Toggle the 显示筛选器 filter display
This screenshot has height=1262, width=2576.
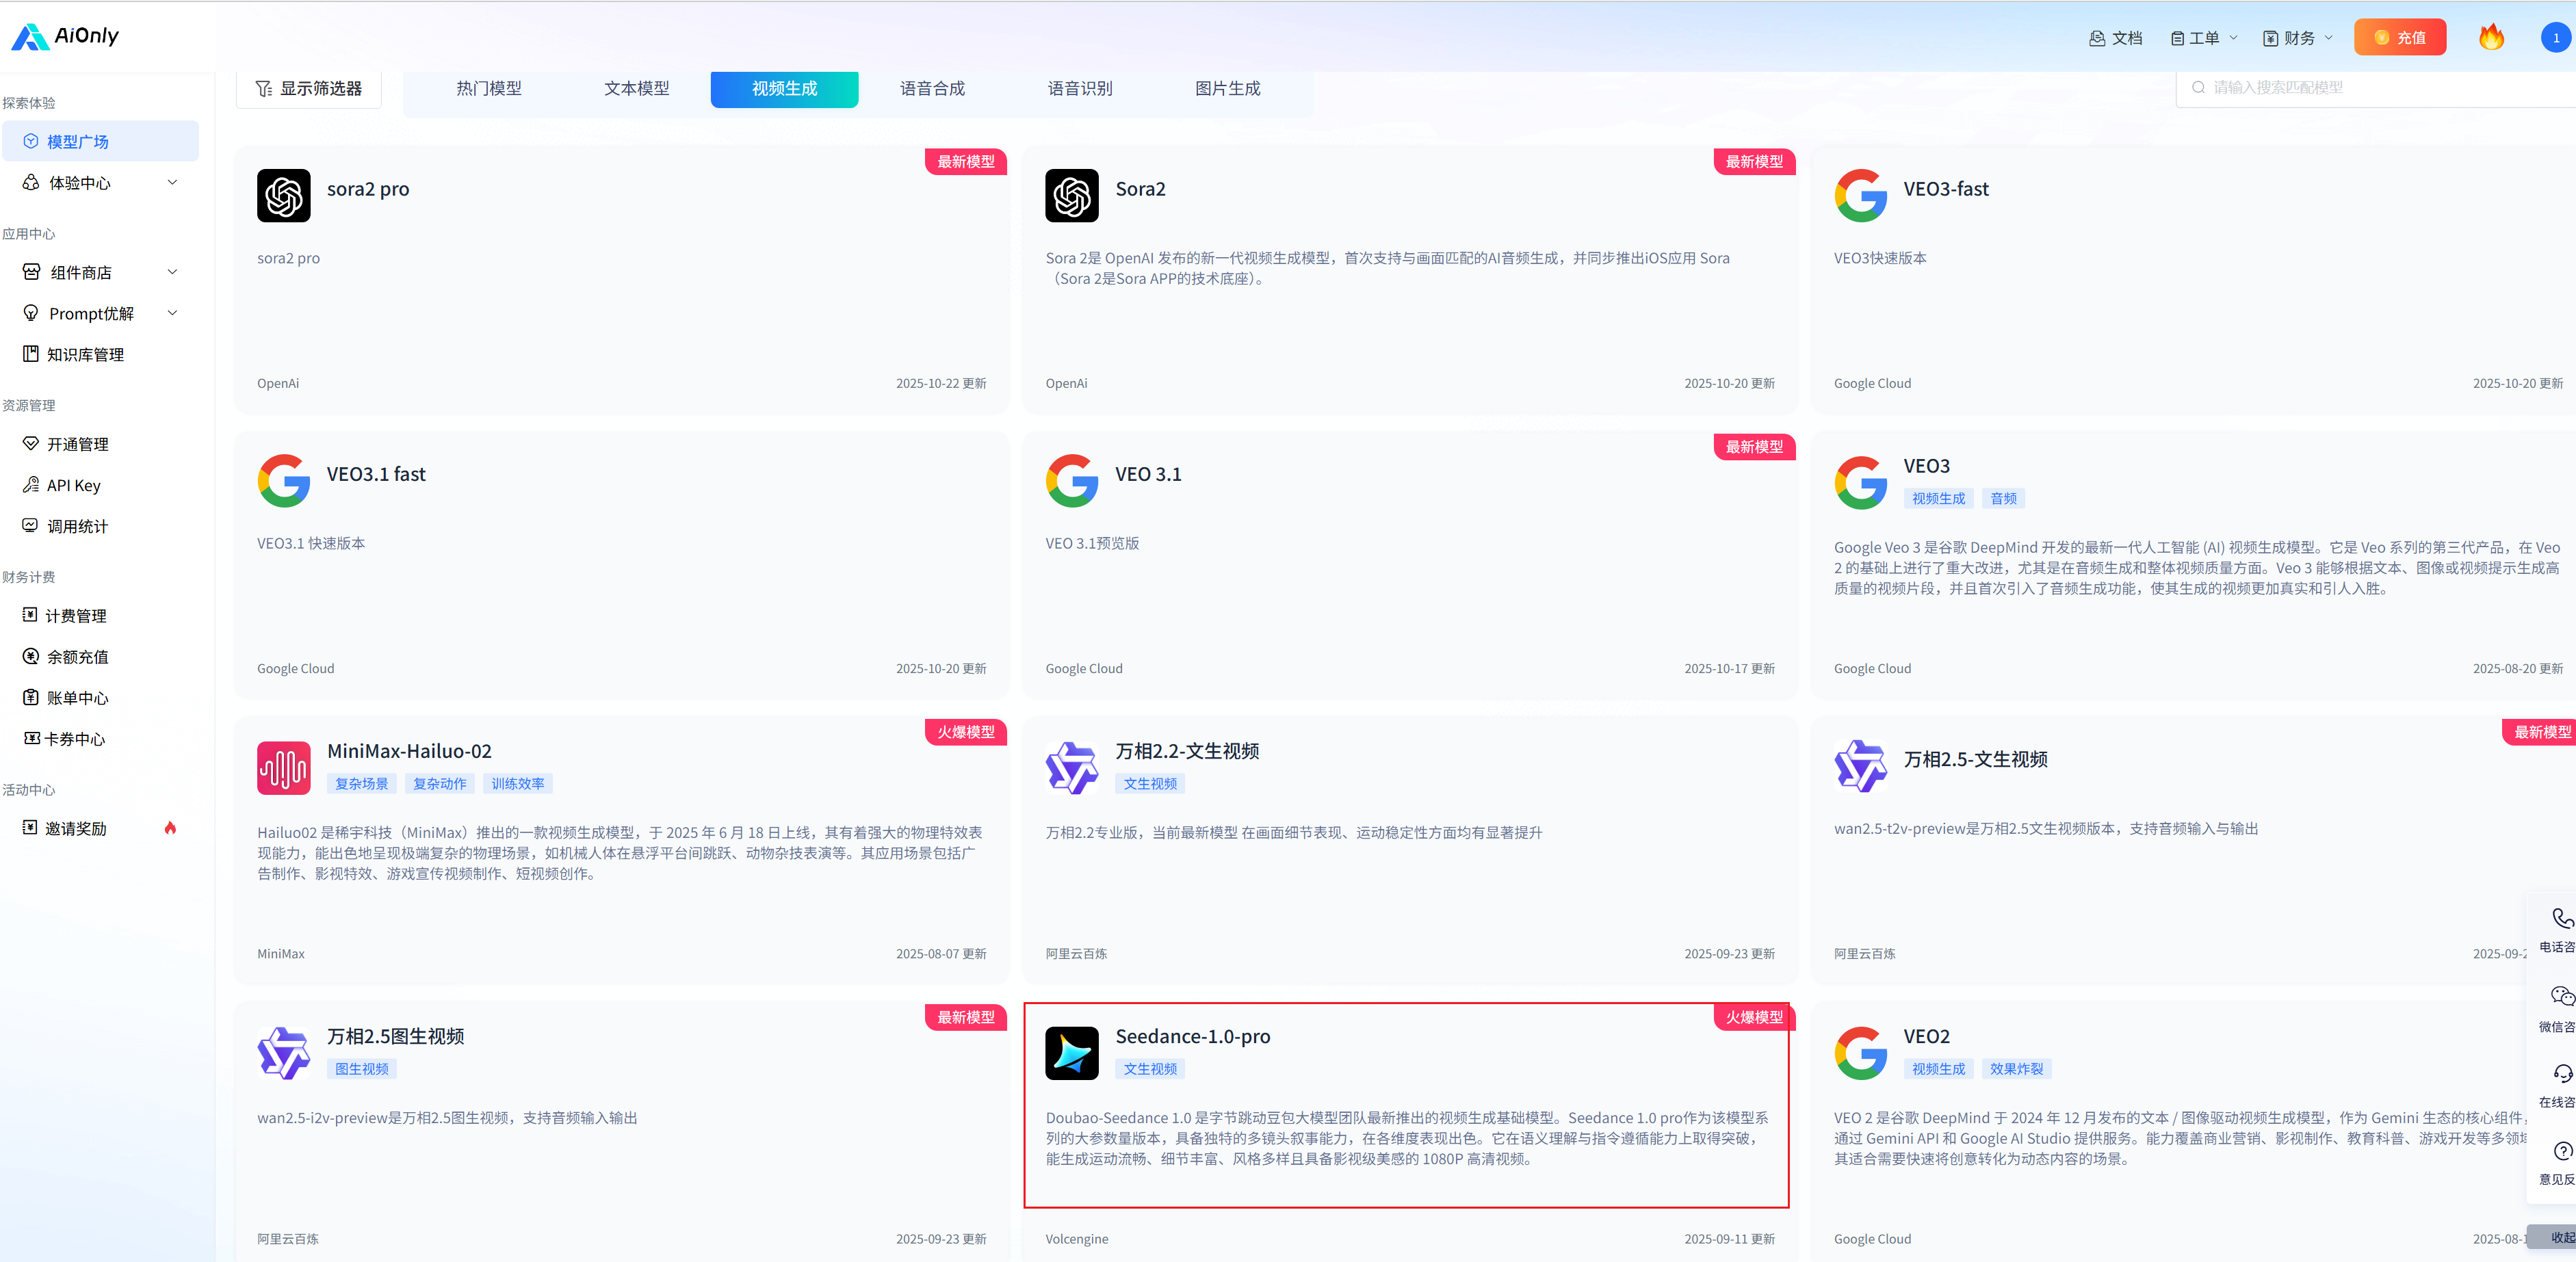[308, 88]
